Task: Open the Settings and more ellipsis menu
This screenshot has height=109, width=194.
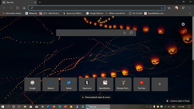Action: tap(190, 8)
